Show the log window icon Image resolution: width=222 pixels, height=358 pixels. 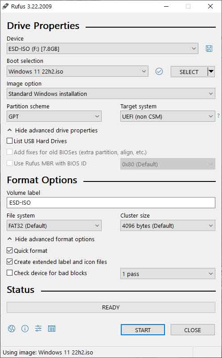tap(52, 329)
